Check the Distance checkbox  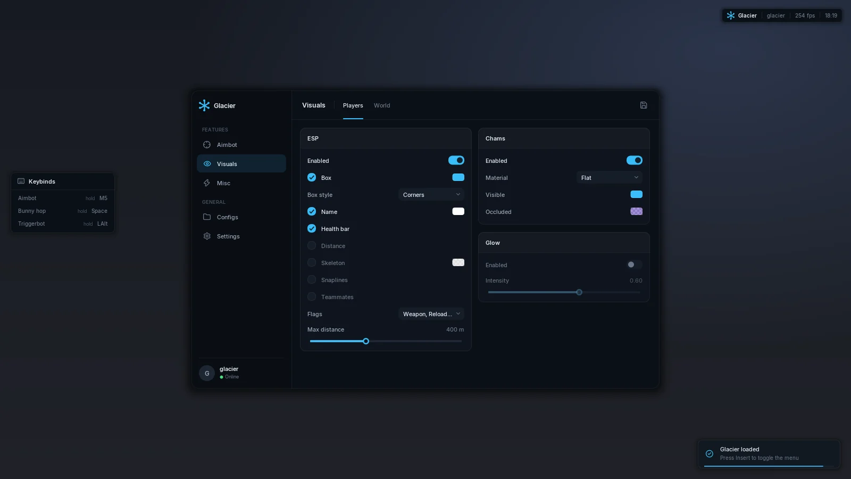(312, 246)
